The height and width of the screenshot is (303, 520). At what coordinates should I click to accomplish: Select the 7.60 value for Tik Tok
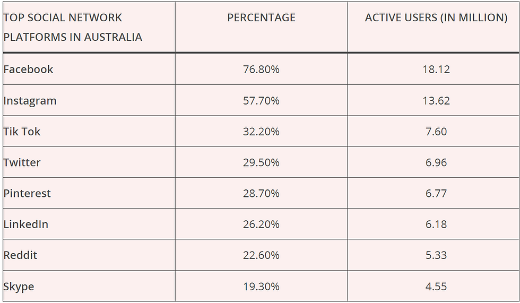[x=436, y=132]
